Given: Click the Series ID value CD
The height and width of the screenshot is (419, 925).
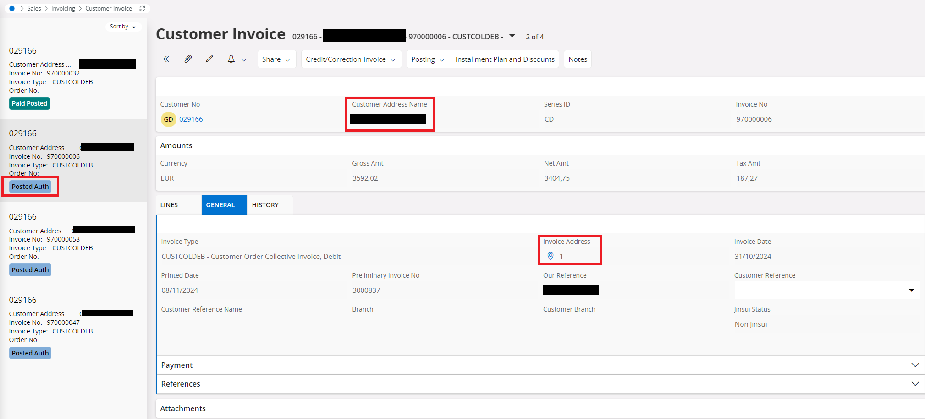Looking at the screenshot, I should coord(549,119).
